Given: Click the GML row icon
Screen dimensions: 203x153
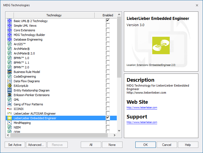Looking at the screenshot, I should click(10, 100).
